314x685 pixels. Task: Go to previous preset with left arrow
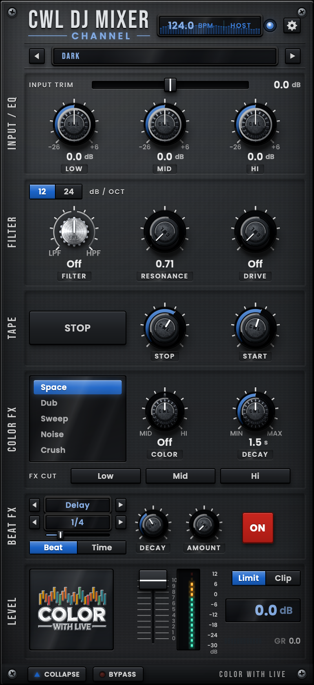[37, 56]
